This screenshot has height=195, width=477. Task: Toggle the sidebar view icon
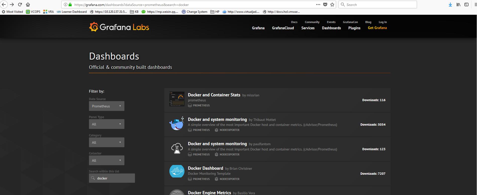[x=466, y=5]
